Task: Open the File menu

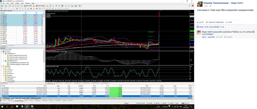Action: click(3, 3)
